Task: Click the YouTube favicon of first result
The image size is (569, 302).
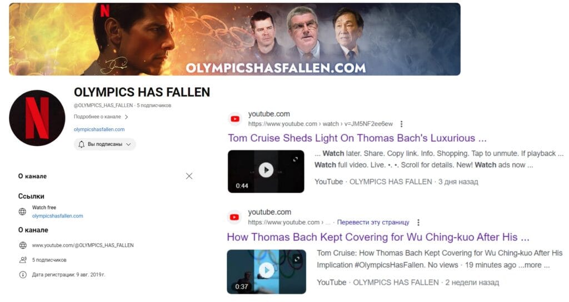Action: pos(235,119)
